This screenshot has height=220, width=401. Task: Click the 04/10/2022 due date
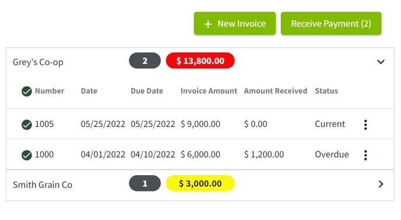pos(153,154)
